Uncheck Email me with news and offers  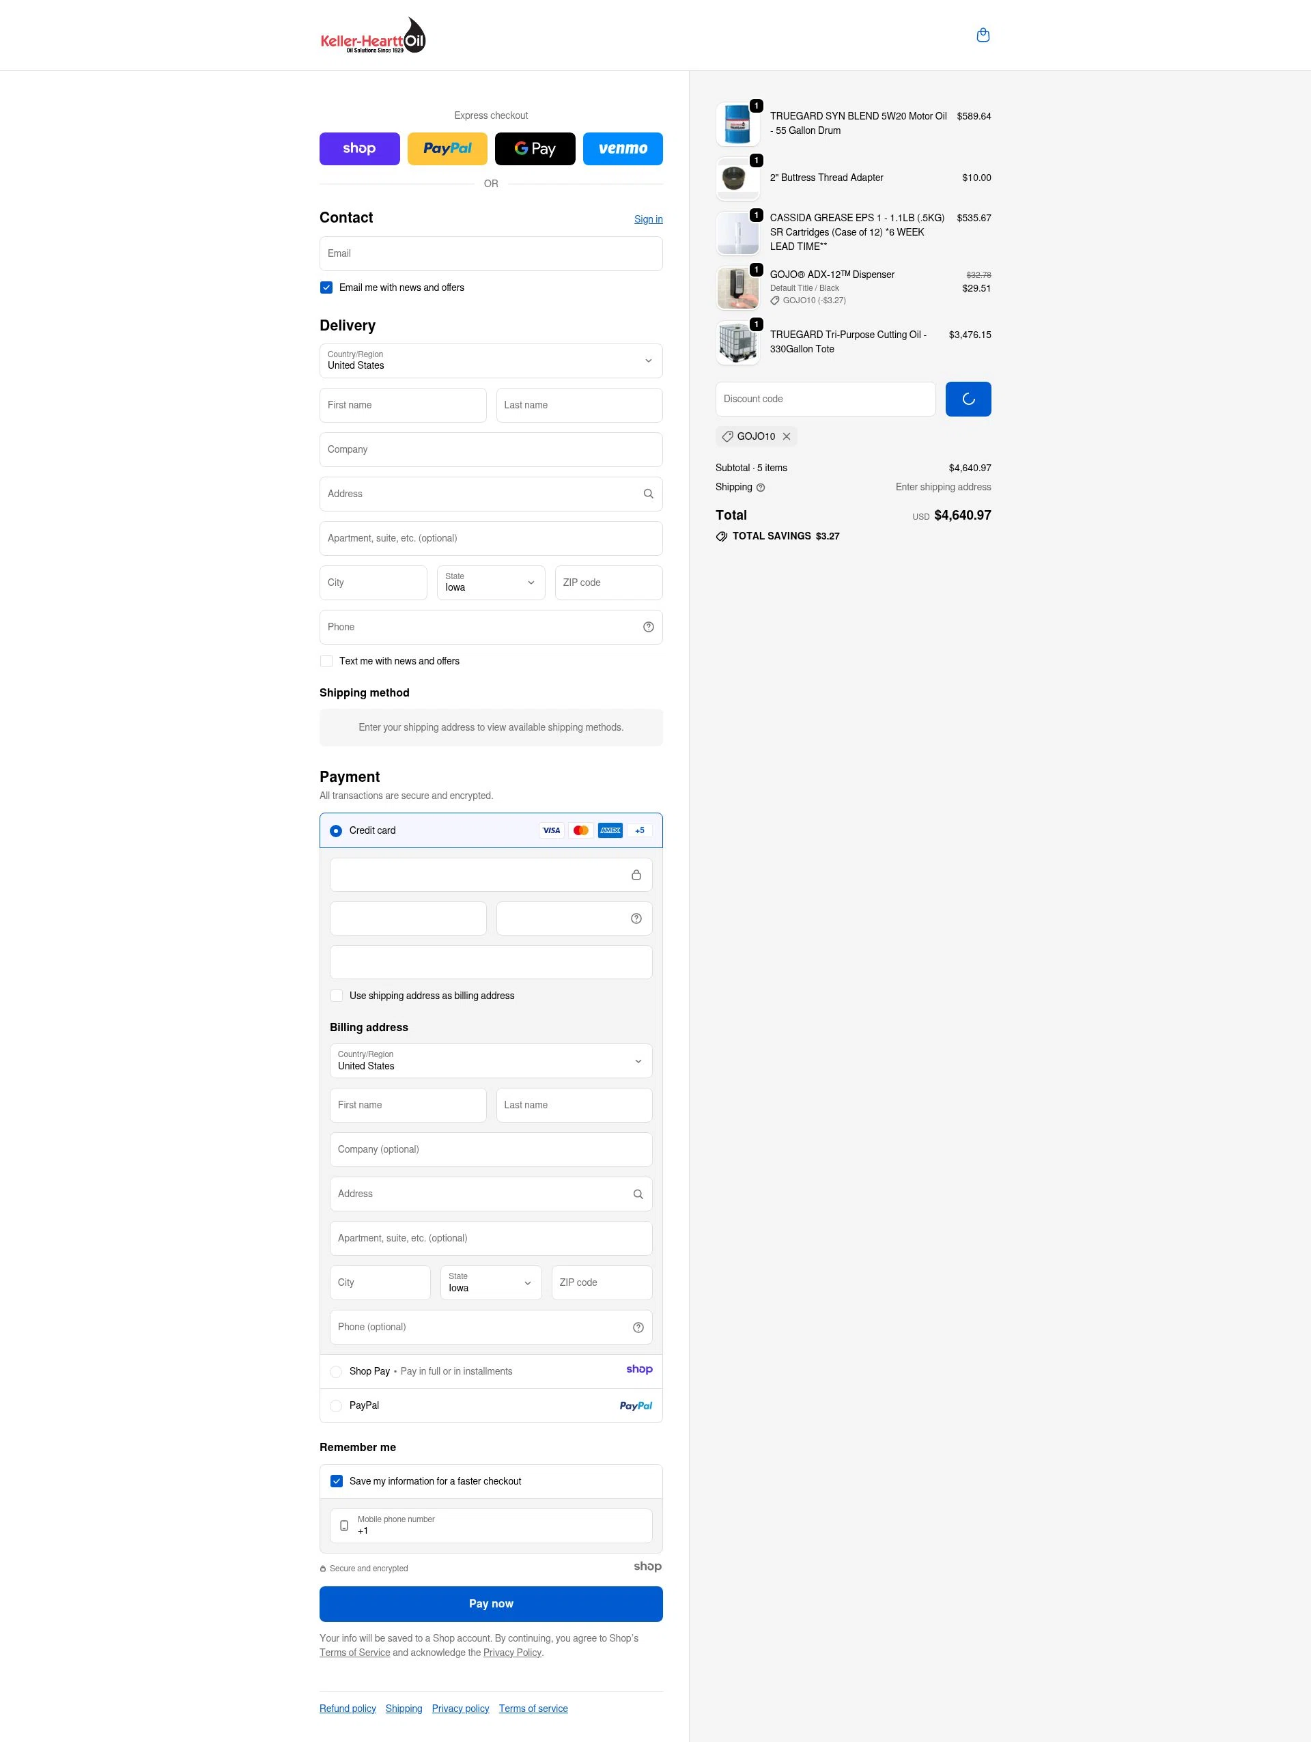pos(326,287)
